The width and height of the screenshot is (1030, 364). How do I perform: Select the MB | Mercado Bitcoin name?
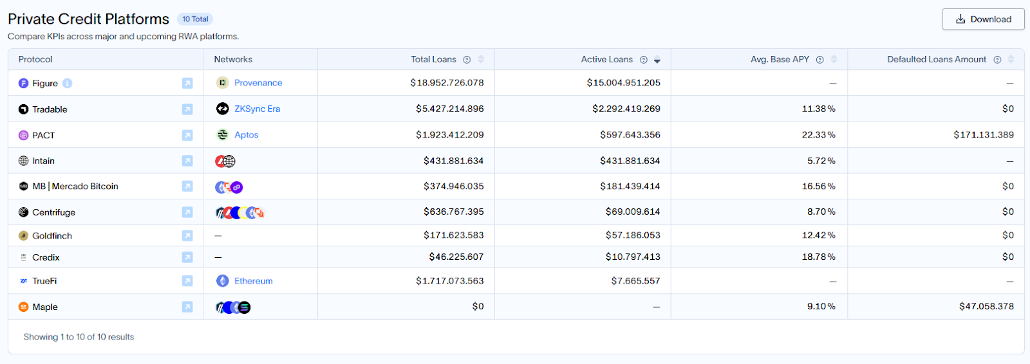tap(75, 187)
